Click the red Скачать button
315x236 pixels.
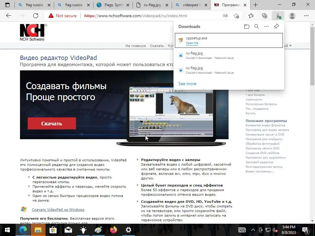pos(52,124)
